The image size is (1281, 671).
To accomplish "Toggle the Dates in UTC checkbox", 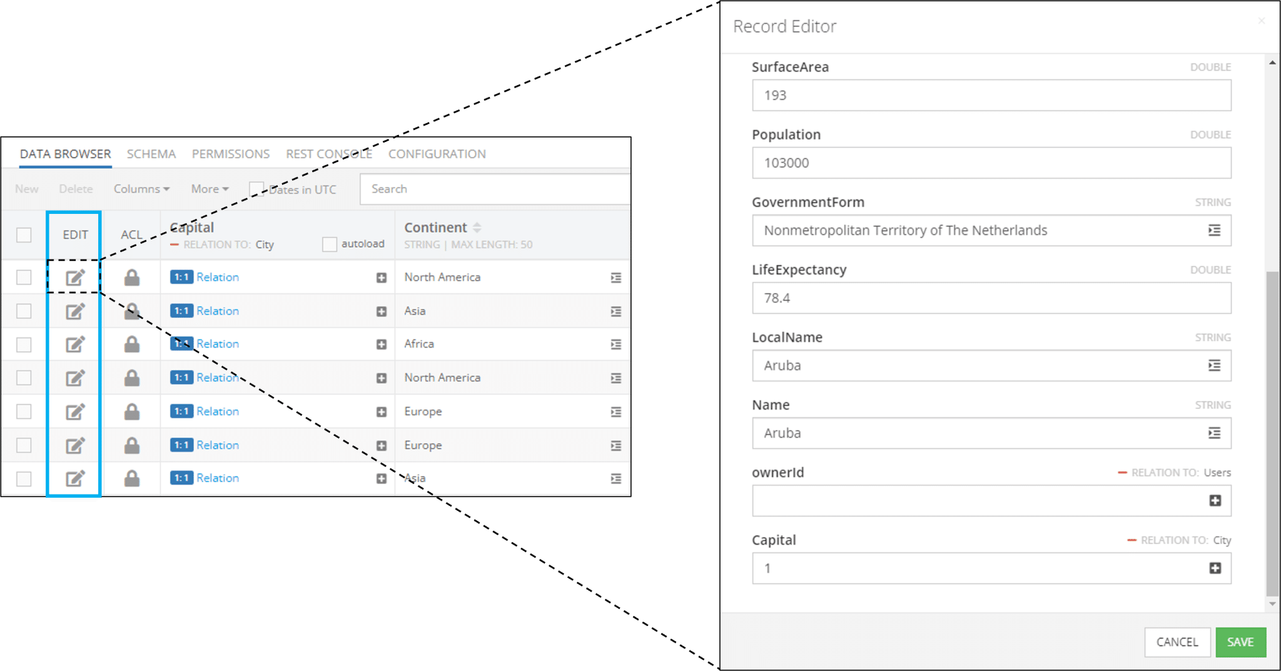I will coord(256,189).
